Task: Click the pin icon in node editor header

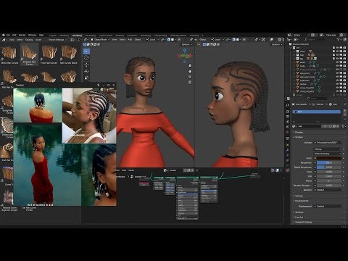Action: click(x=197, y=170)
